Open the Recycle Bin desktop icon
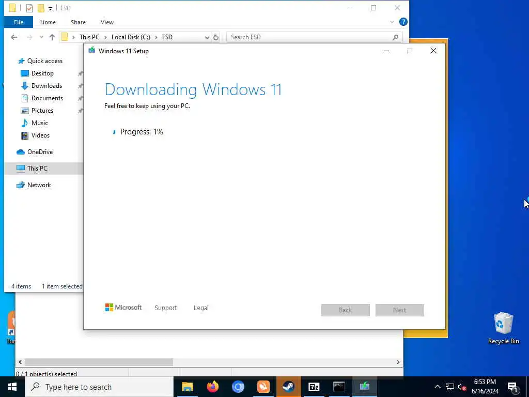 (x=503, y=328)
